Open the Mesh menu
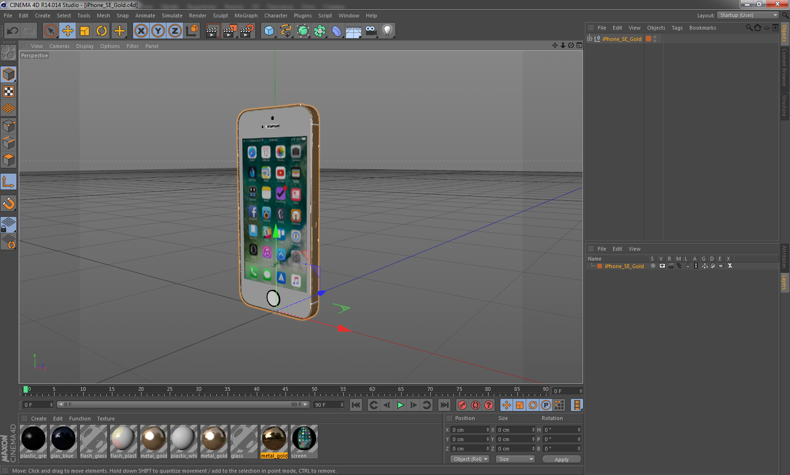790x475 pixels. (x=103, y=16)
